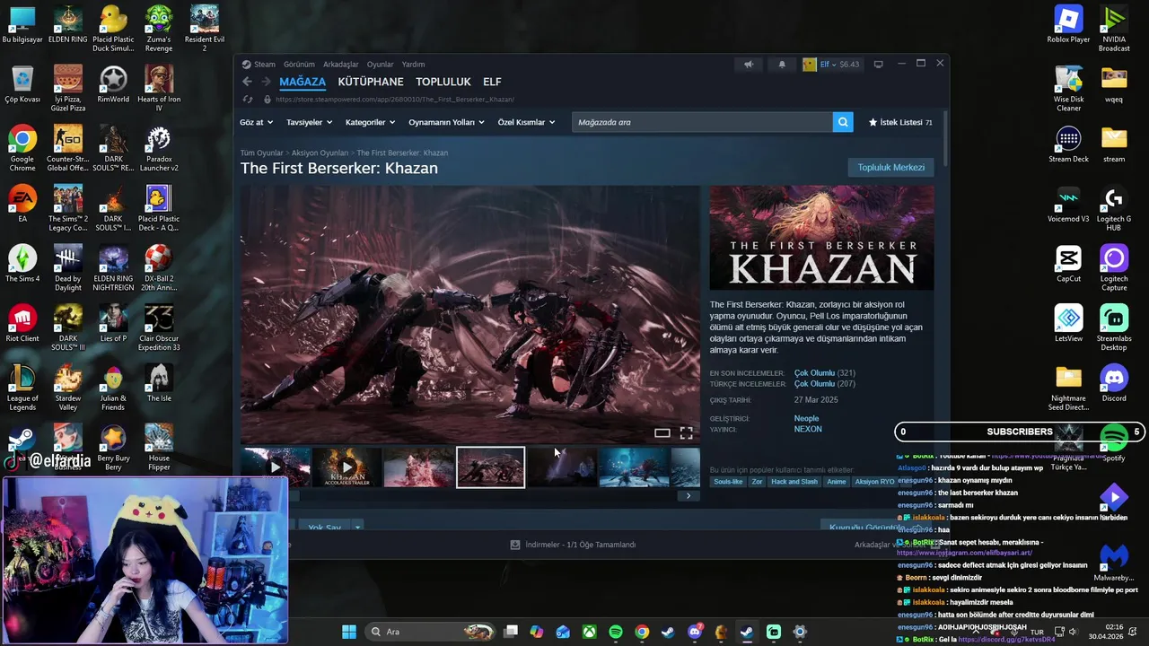Open Clair Obscur Expedition 33 shortcut

[159, 327]
